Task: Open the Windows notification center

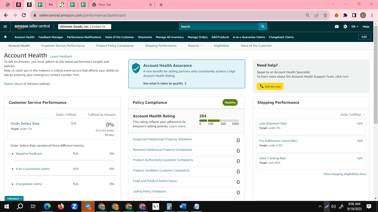Action: click(x=369, y=206)
